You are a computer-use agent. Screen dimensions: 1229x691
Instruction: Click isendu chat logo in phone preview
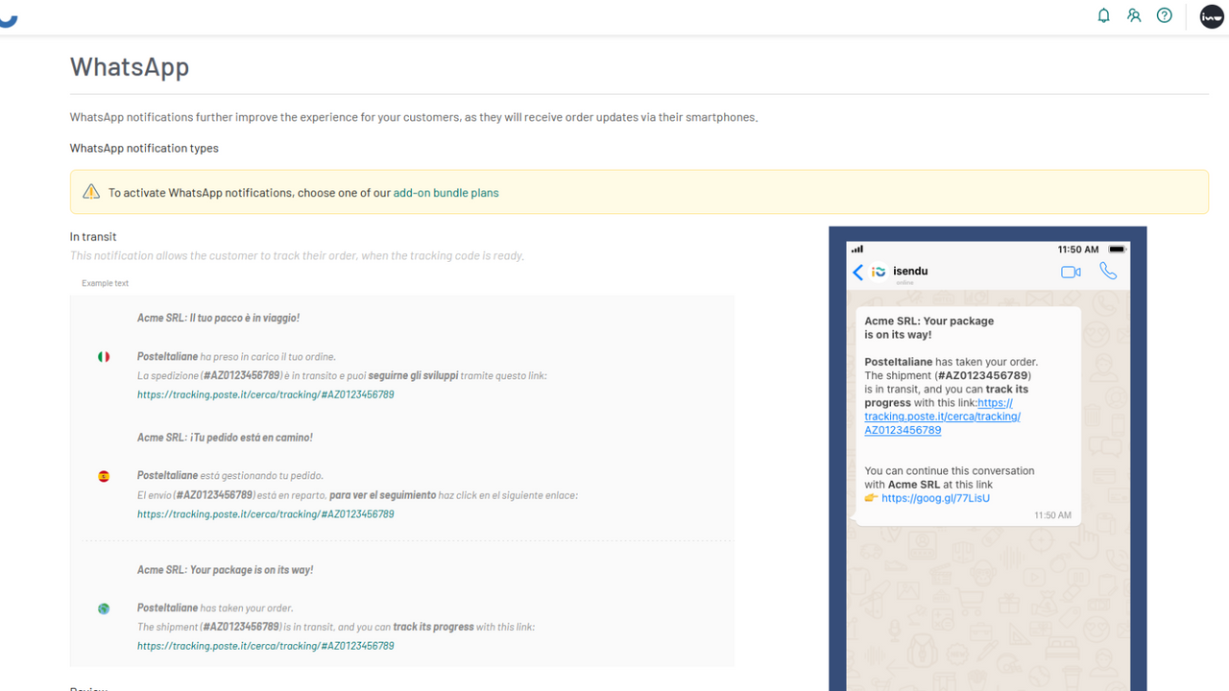click(878, 272)
